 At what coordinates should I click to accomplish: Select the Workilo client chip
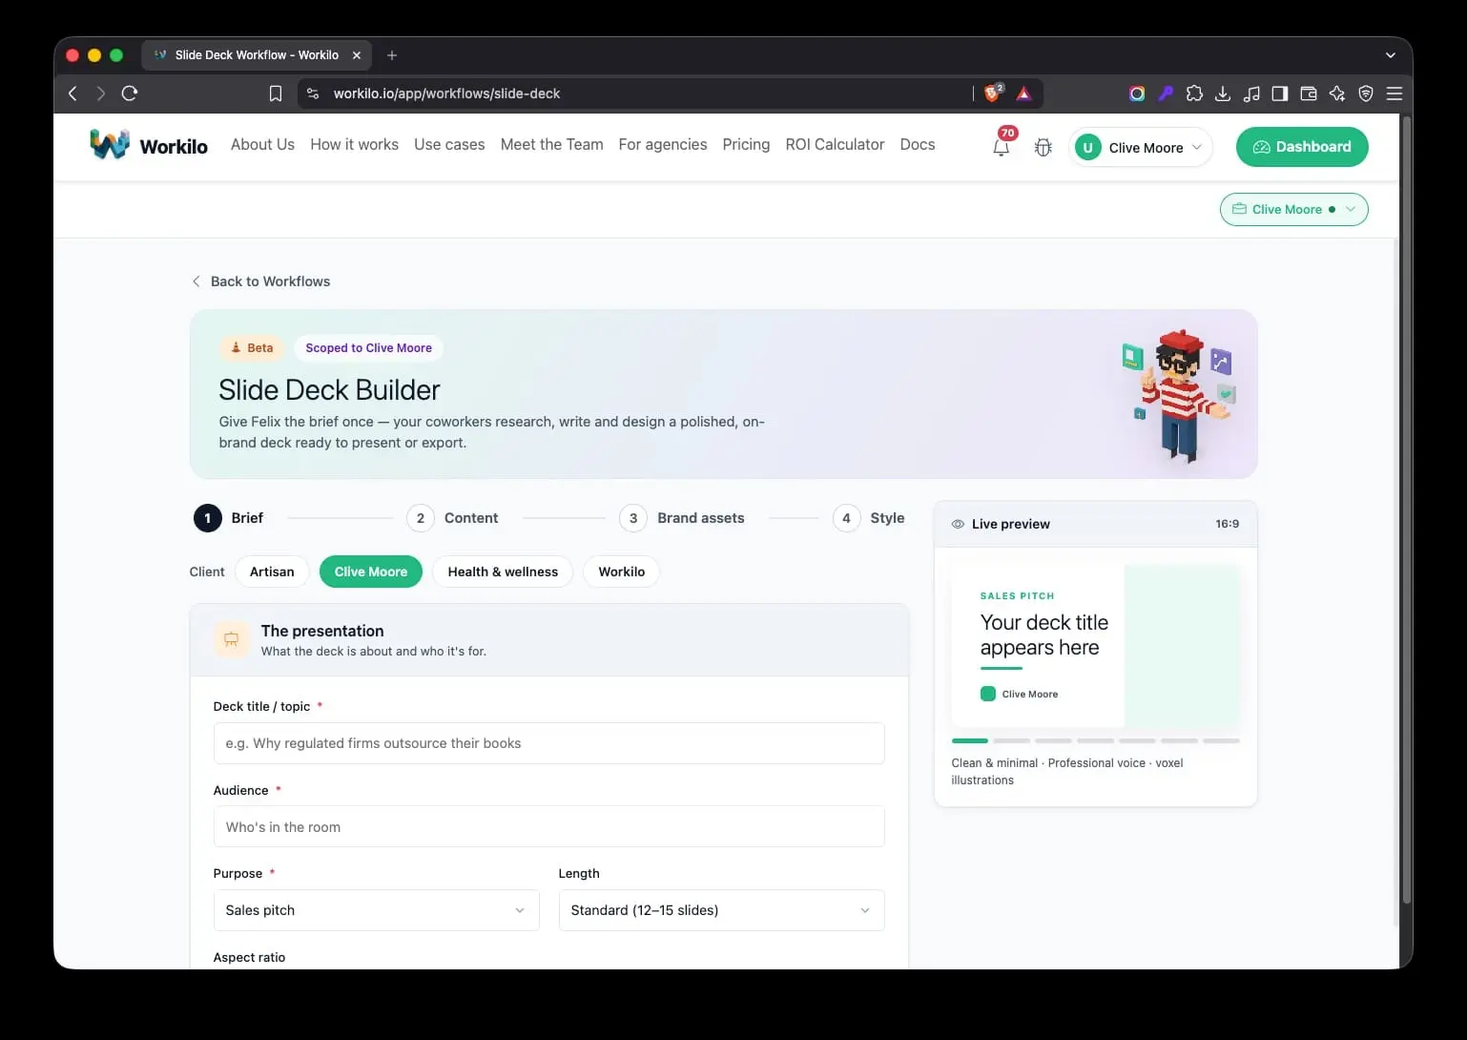[622, 572]
